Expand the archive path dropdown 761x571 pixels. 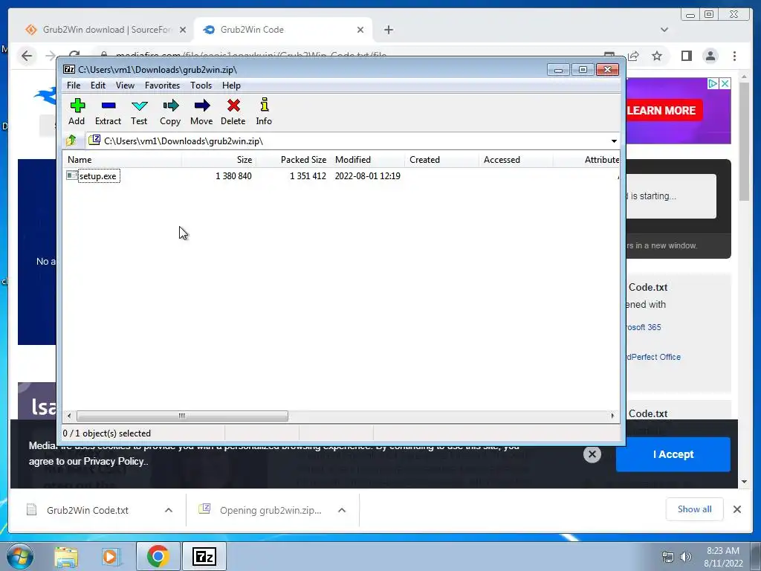(x=614, y=141)
